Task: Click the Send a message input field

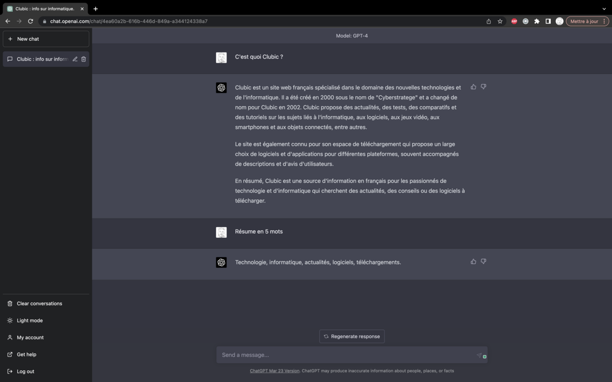Action: [347, 355]
